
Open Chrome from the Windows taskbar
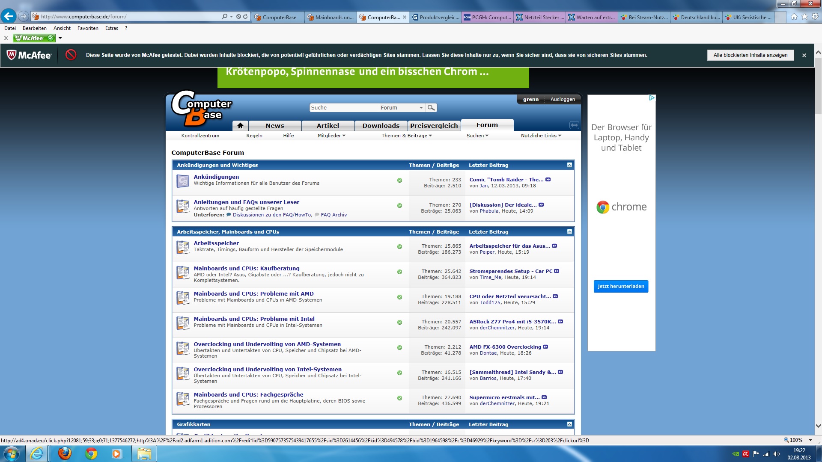point(91,453)
